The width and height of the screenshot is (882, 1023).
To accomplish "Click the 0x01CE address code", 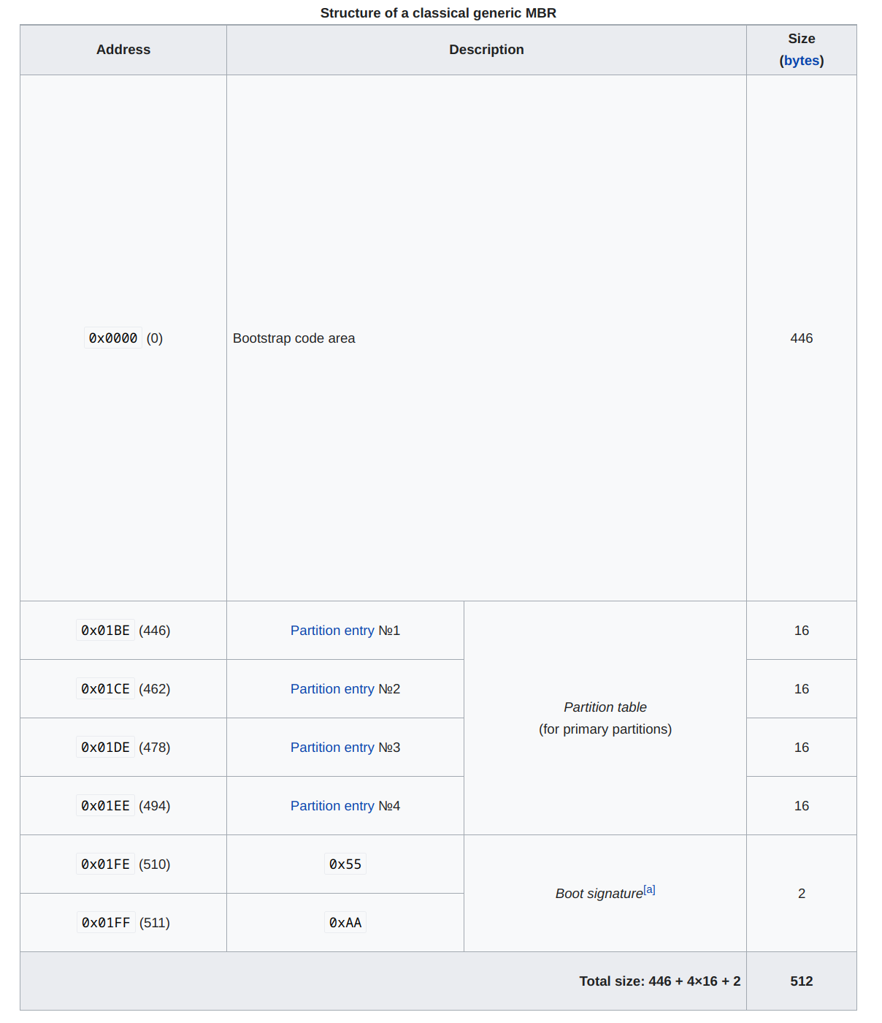I will pos(106,689).
